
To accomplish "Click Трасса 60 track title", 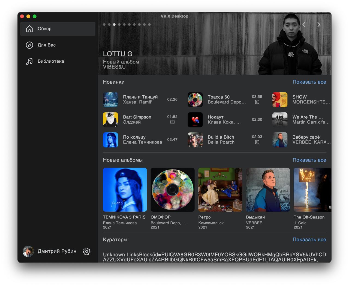I will 219,97.
